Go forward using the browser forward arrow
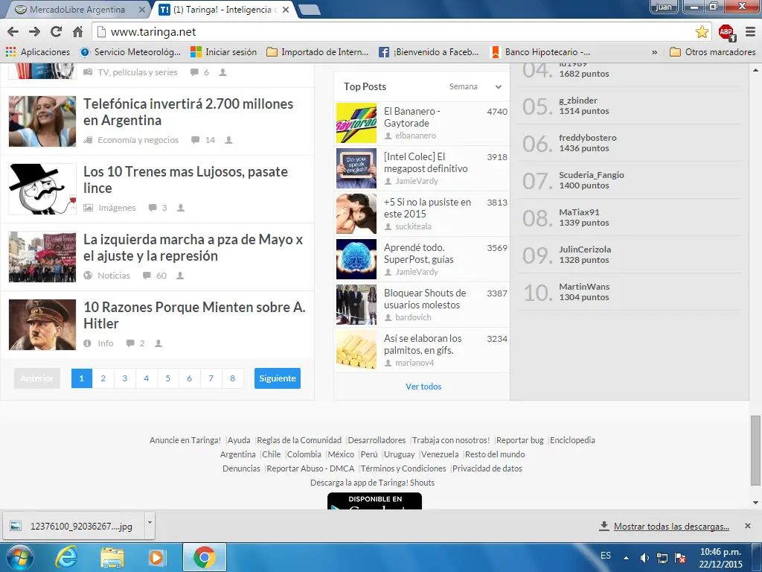 tap(34, 32)
